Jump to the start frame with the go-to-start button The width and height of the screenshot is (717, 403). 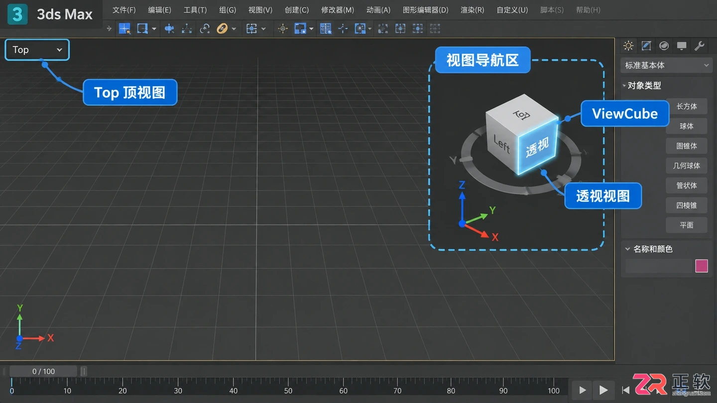coord(625,390)
